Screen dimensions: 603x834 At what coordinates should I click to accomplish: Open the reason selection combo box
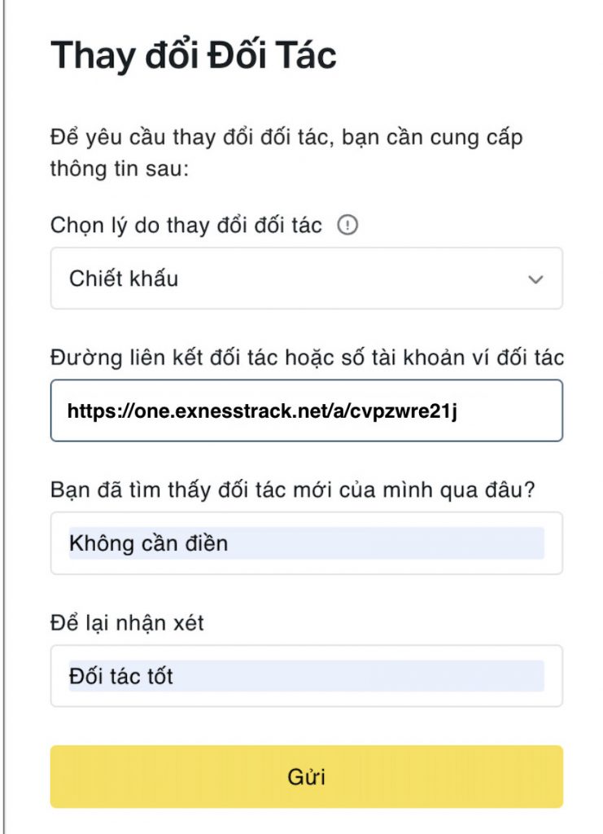pos(307,279)
